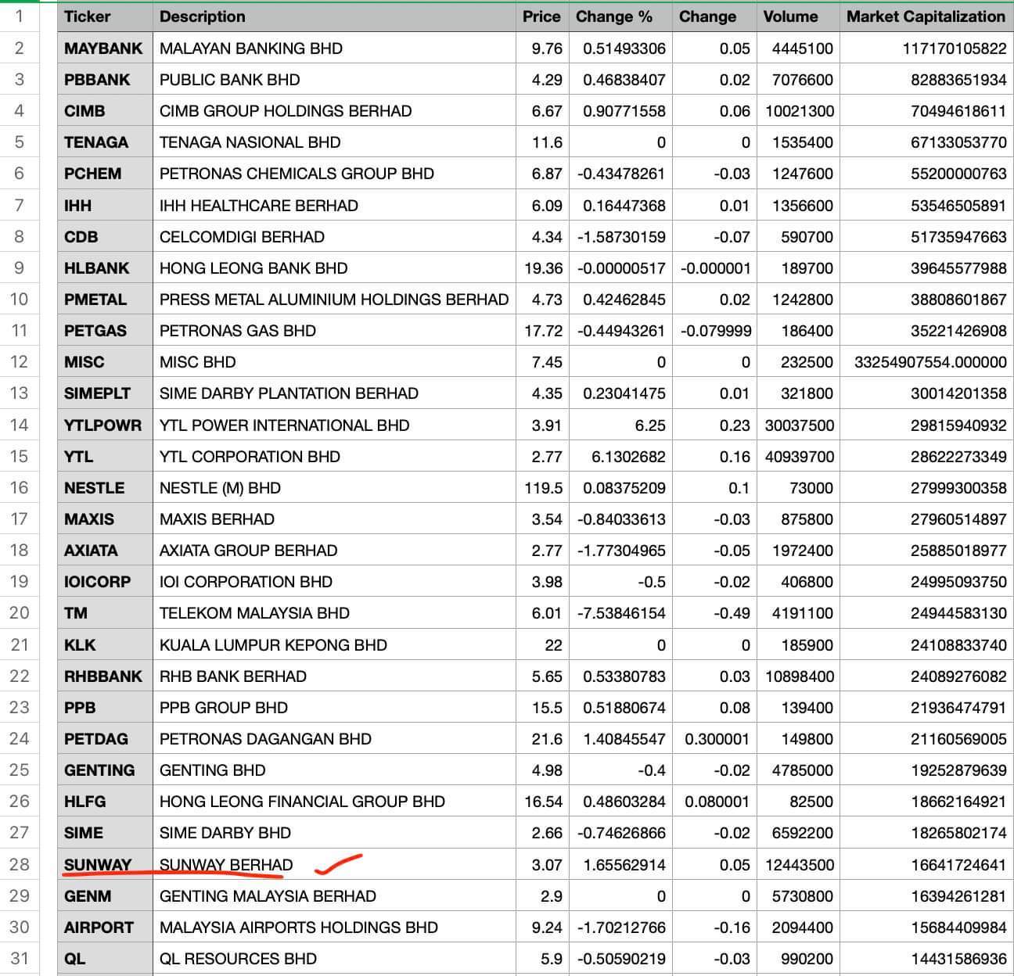The image size is (1014, 976).
Task: Select the AXIATA ticker cell
Action: click(105, 551)
